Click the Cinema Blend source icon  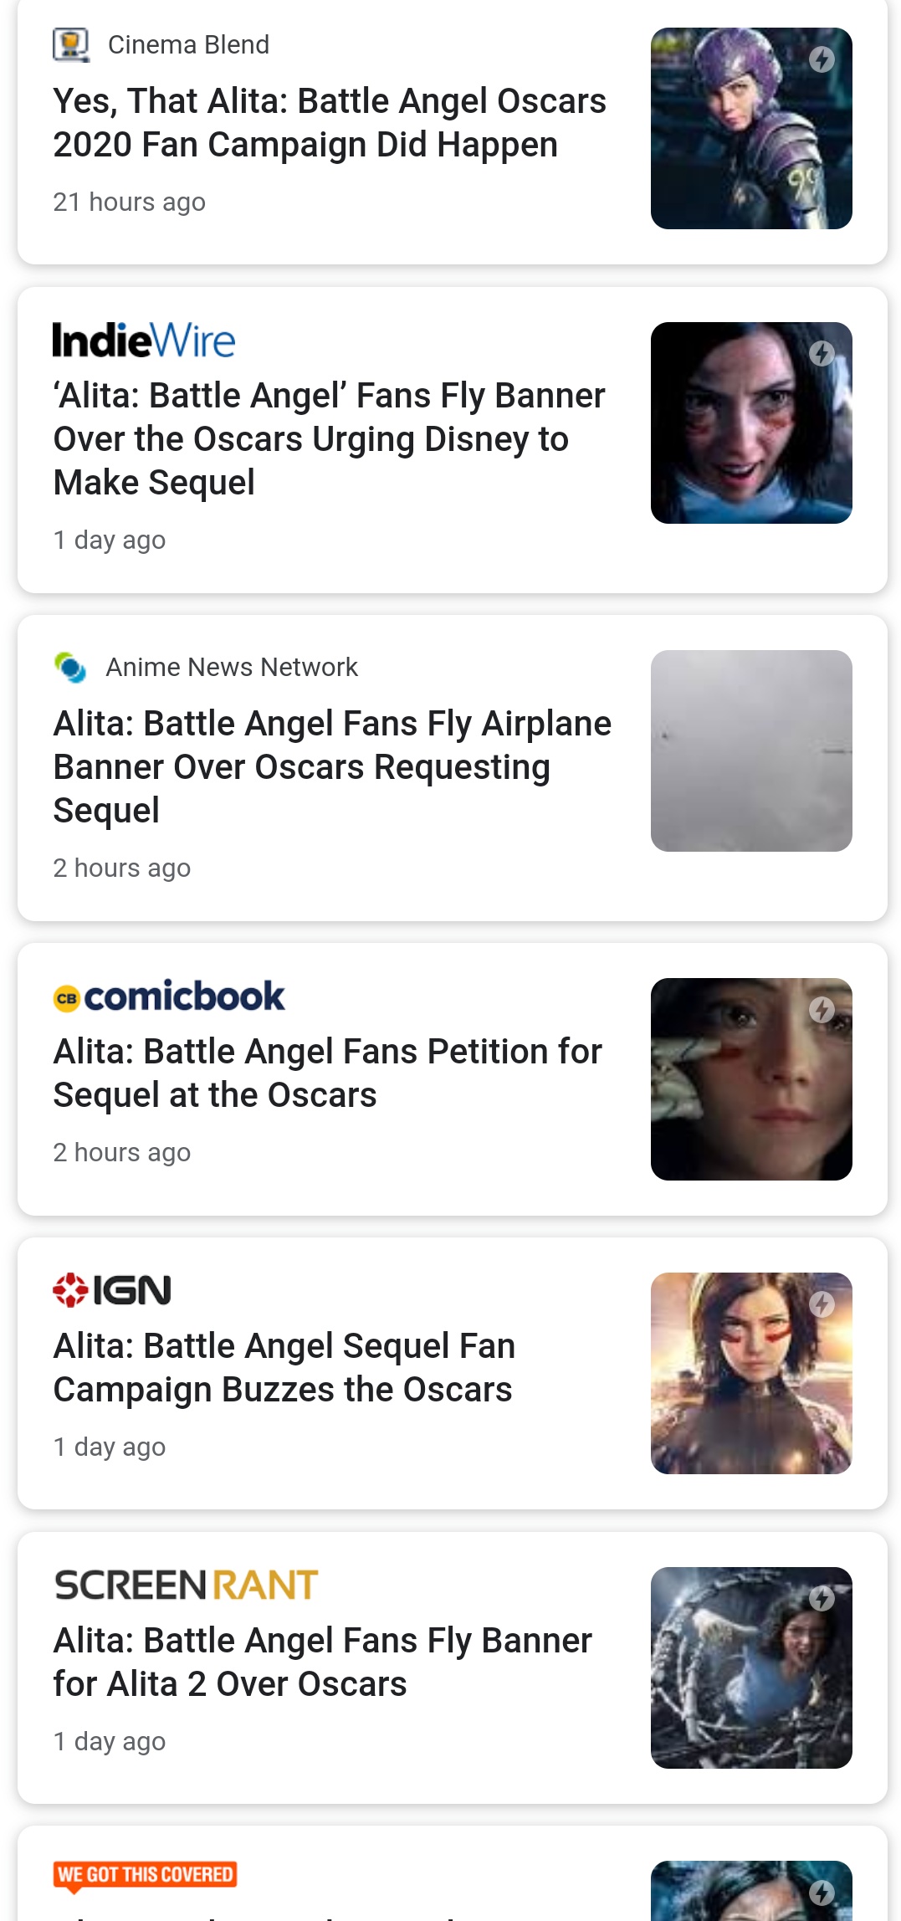point(71,44)
